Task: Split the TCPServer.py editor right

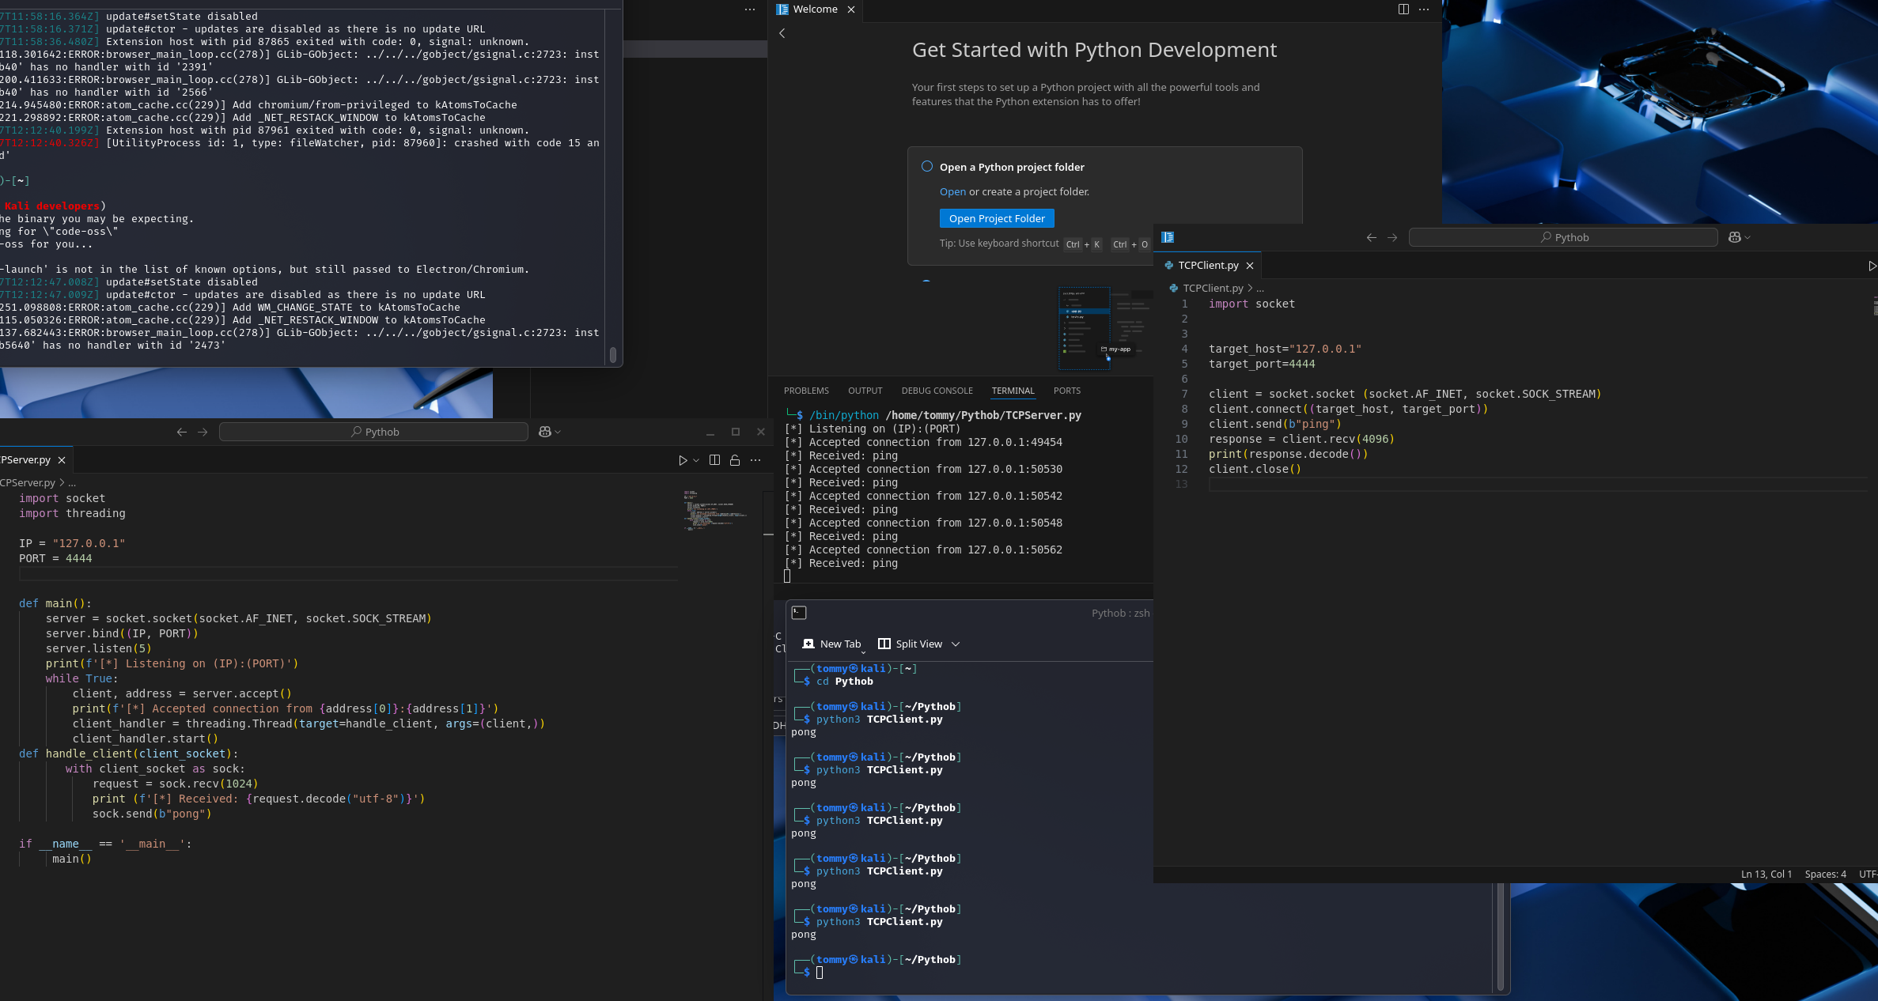Action: tap(714, 460)
